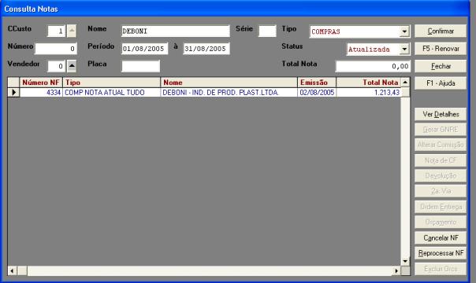
Task: Click the horizontal scroll right arrow
Action: [x=396, y=271]
